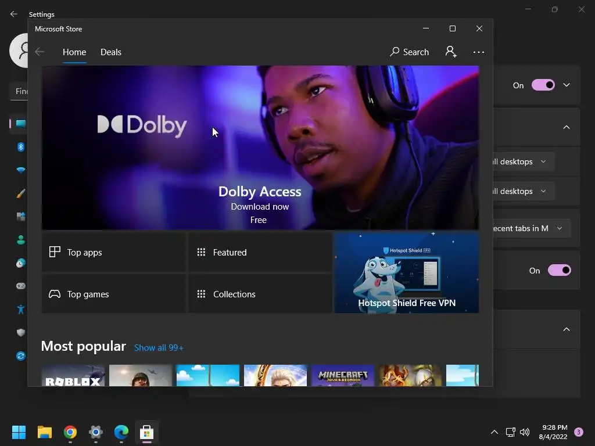Open the sign-in account icon
This screenshot has height=446, width=595.
451,52
